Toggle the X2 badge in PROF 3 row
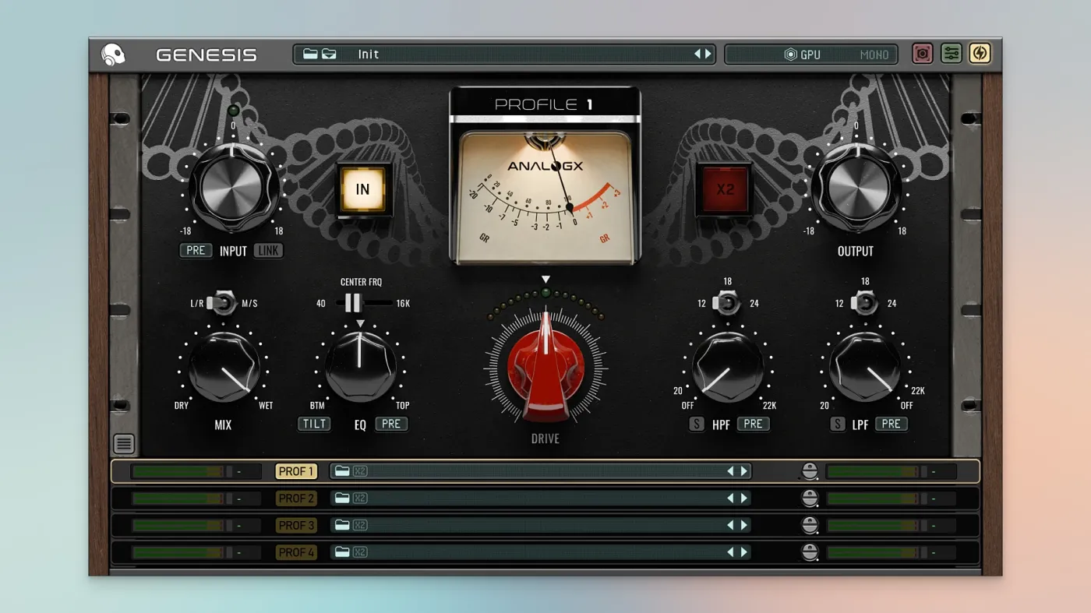The image size is (1091, 613). pyautogui.click(x=360, y=525)
